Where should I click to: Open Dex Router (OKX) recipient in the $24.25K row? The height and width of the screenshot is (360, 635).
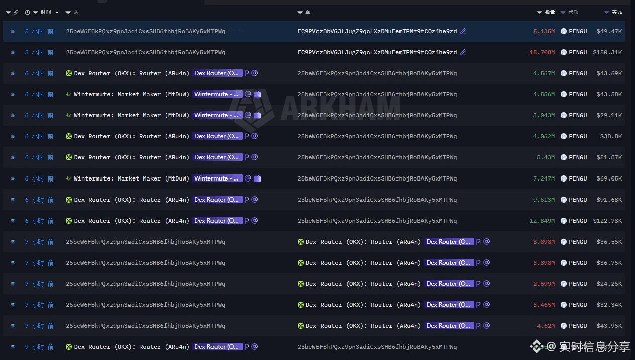[x=363, y=284]
